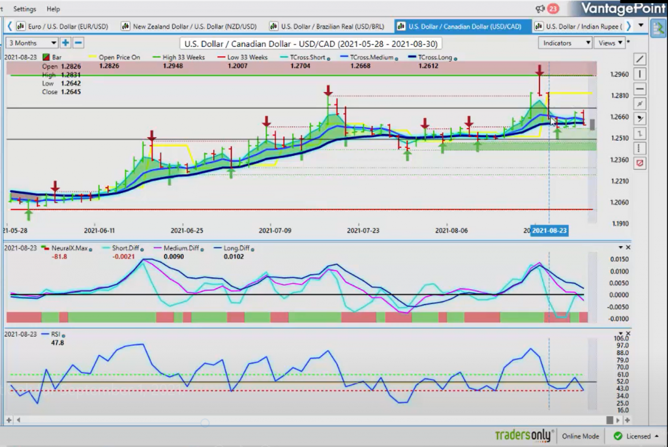Viewport: 668px width, 447px height.
Task: Open TCross.Short settings dot
Action: [329, 59]
